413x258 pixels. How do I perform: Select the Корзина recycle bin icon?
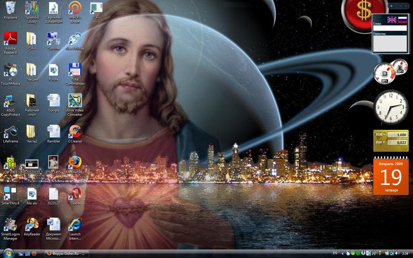pos(11,8)
